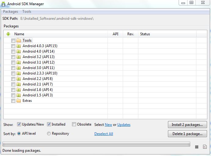This screenshot has height=156, width=211.
Task: Click the Android SDK Manager title bar icon
Action: 4,4
